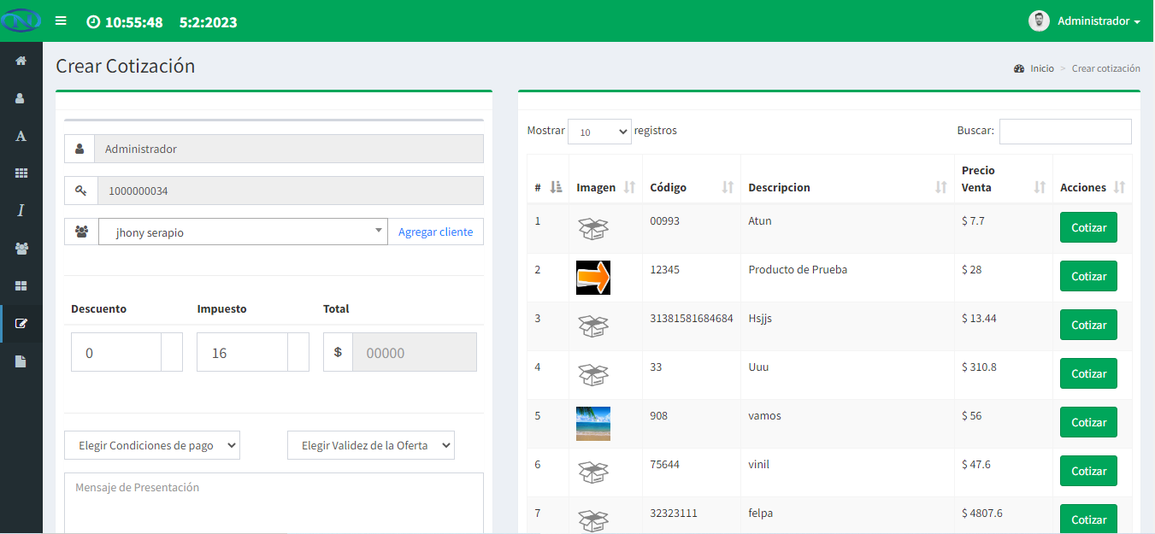
Task: Click the Descuento input field
Action: (116, 352)
